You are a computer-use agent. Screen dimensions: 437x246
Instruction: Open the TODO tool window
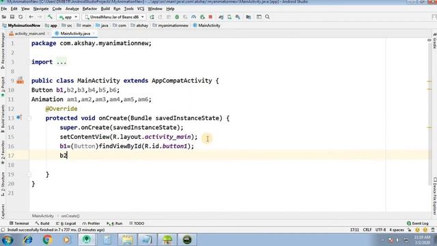coord(137,223)
